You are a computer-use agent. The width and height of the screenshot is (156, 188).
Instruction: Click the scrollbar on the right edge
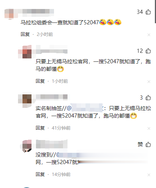[155, 12]
